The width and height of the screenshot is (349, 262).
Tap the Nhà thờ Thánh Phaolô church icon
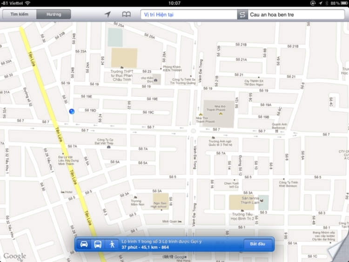[221, 114]
